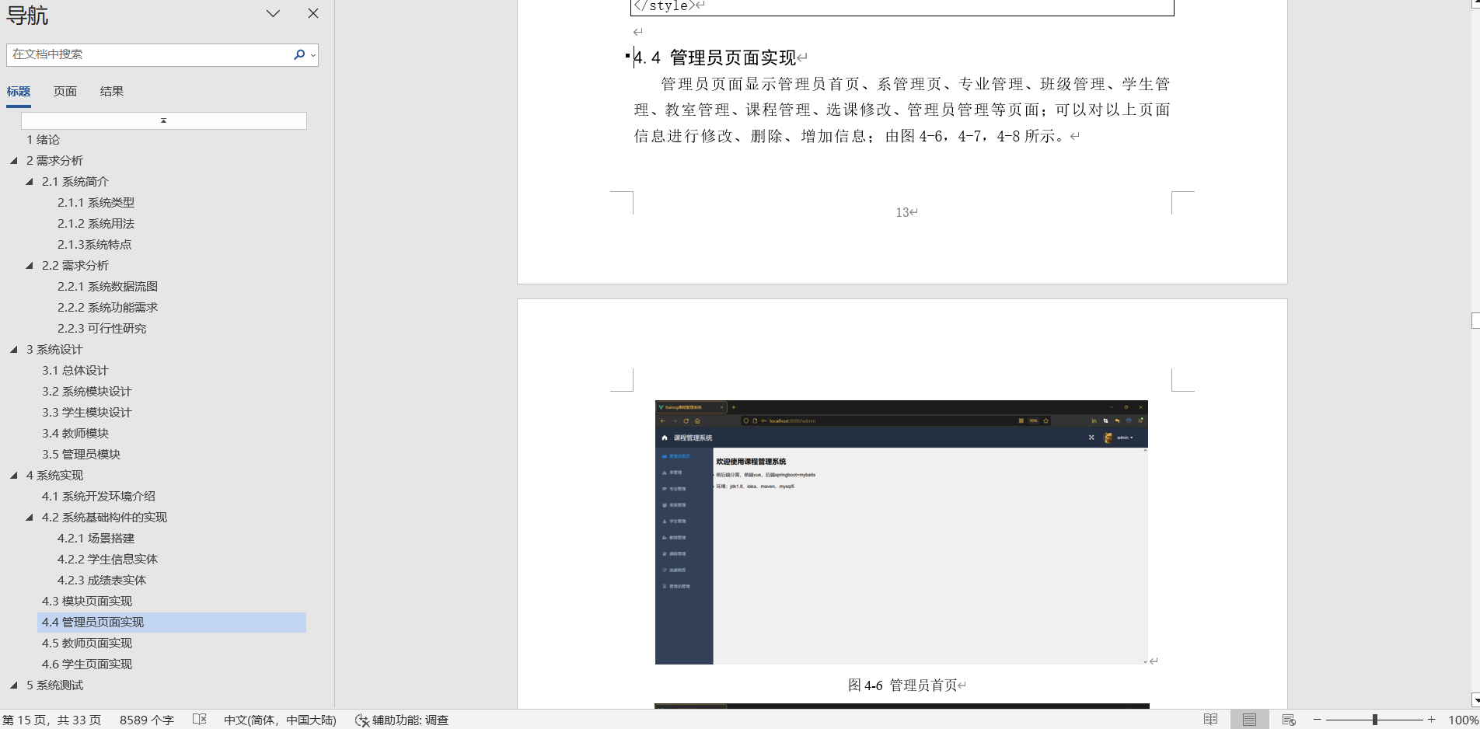Click the language status item 中文(简体, 中国大陆)
This screenshot has width=1480, height=729.
pyautogui.click(x=280, y=720)
